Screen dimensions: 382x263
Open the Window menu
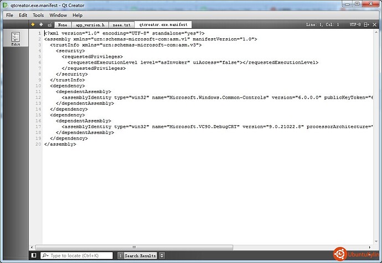58,15
